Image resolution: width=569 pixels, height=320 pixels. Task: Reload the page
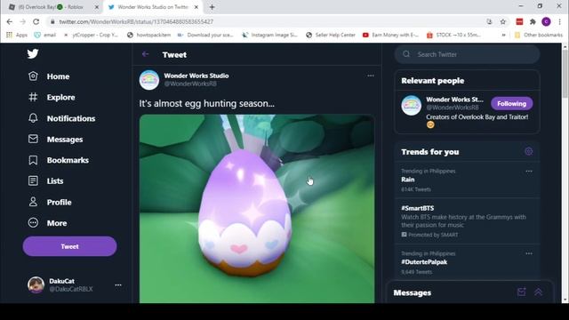[x=36, y=21]
